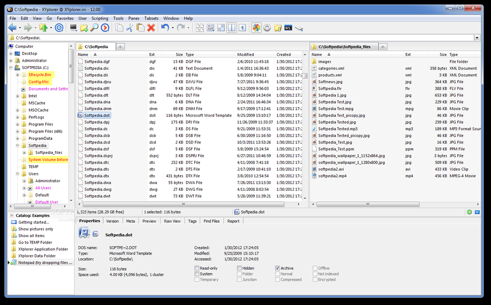
Task: Open Find Files magnifying glass icon
Action: [x=94, y=28]
